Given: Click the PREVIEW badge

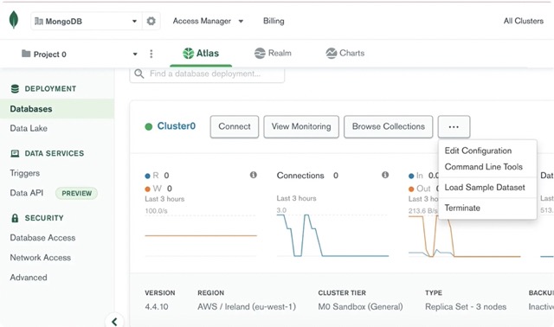Looking at the screenshot, I should pos(76,194).
